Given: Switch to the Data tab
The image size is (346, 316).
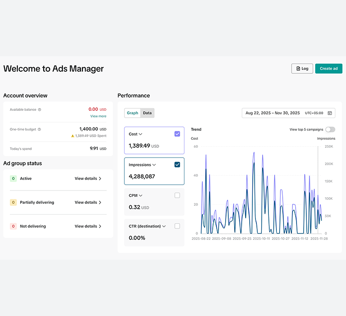Looking at the screenshot, I should [x=147, y=113].
